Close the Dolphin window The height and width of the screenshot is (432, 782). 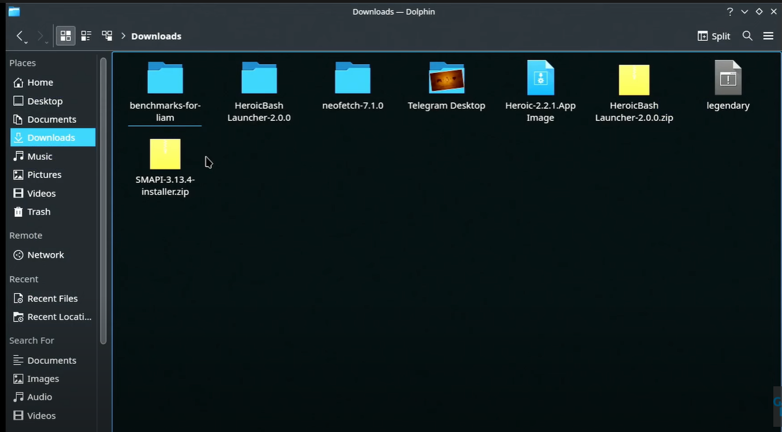pos(773,12)
